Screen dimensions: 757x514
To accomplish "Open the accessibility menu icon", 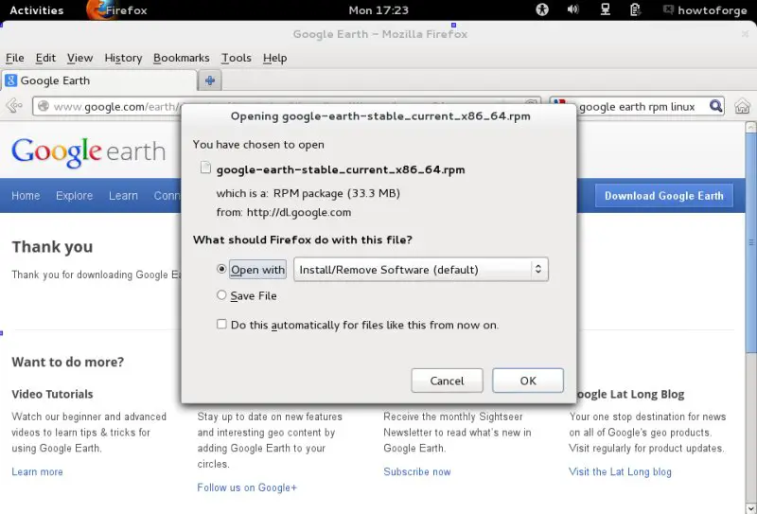I will 542,9.
